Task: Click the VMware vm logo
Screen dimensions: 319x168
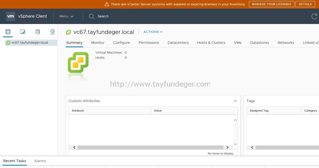Action: [x=10, y=16]
